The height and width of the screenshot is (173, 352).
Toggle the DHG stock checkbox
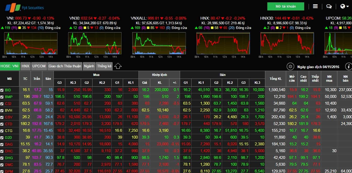coord(2,158)
